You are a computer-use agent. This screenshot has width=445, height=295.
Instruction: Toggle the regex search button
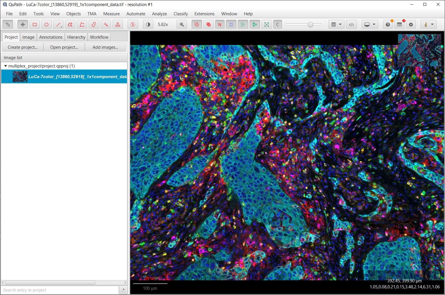(x=123, y=290)
